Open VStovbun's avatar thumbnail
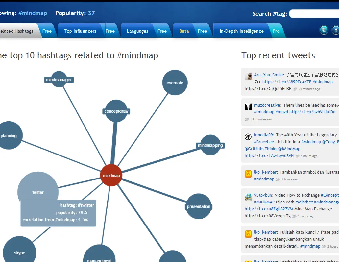339x262 pixels. pos(248,197)
